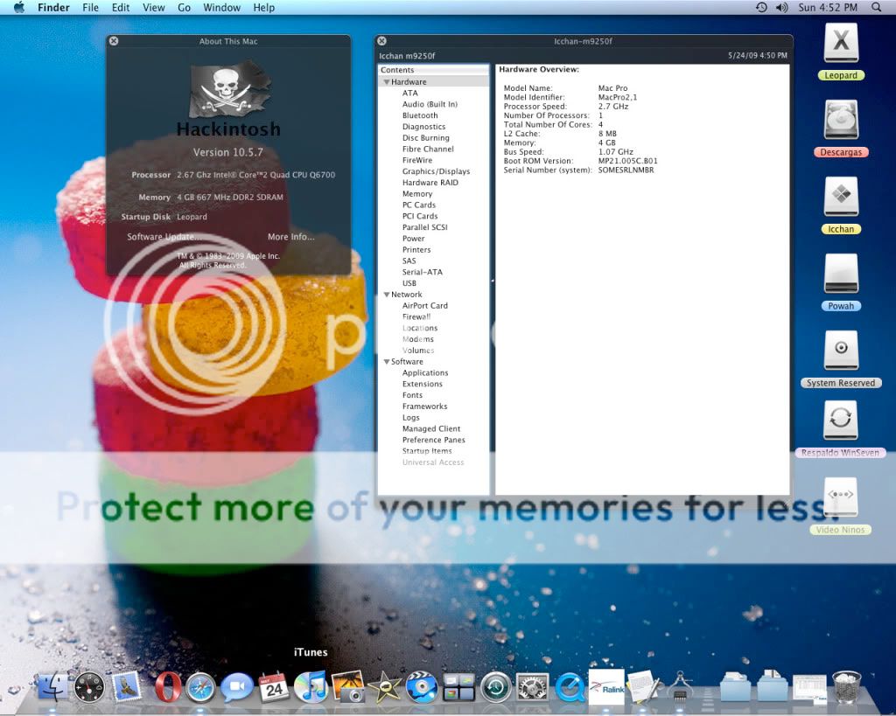Open the volume control in menu bar
The height and width of the screenshot is (716, 896).
pos(781,8)
